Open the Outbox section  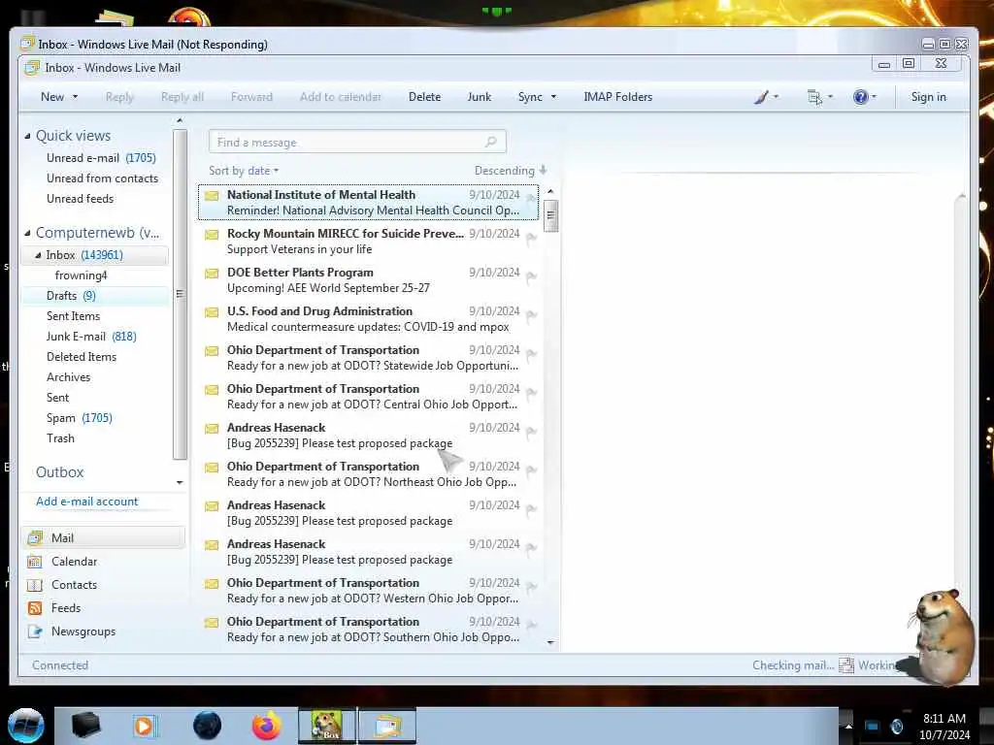pyautogui.click(x=59, y=472)
